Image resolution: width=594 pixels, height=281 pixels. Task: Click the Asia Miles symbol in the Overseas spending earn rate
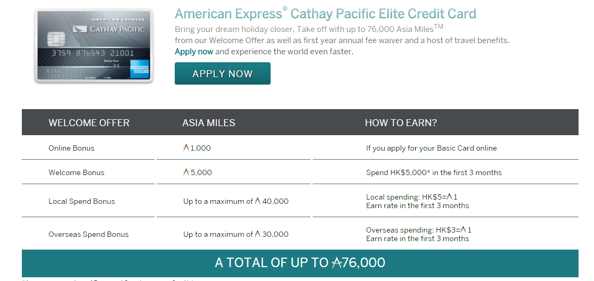coord(463,229)
